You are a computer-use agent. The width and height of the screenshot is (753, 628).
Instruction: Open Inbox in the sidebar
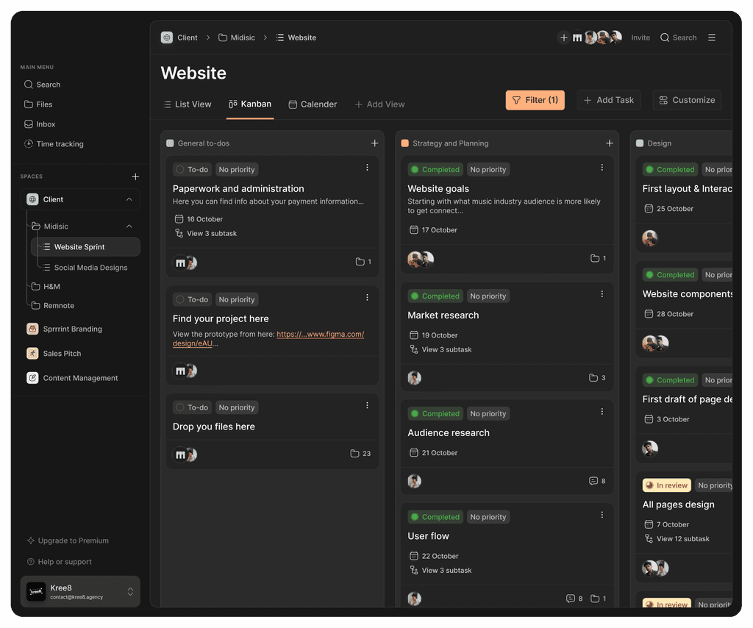point(40,124)
